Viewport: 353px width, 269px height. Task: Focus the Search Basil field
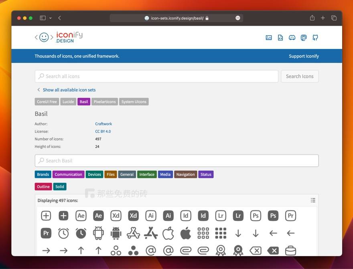pyautogui.click(x=177, y=161)
